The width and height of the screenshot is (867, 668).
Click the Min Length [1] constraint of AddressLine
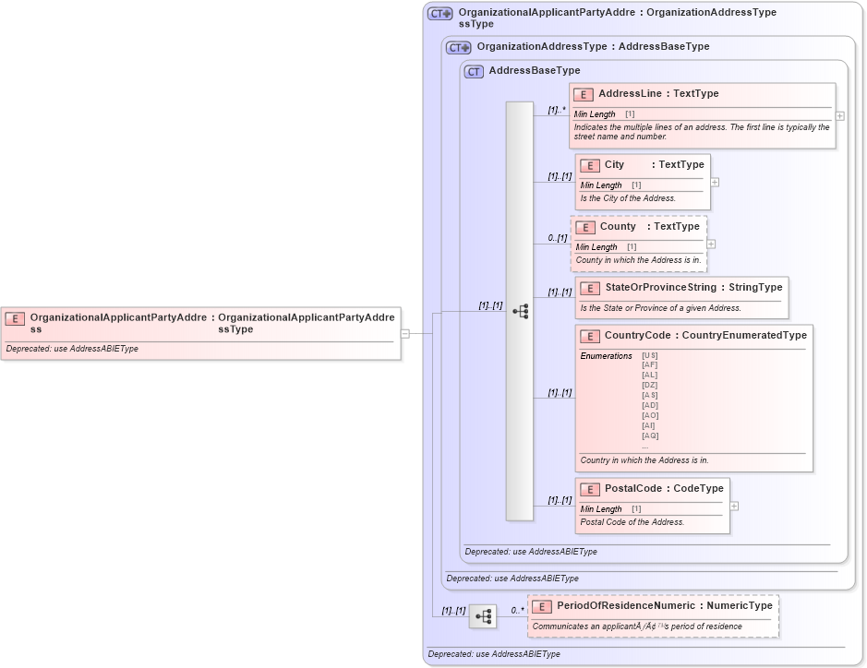(602, 113)
